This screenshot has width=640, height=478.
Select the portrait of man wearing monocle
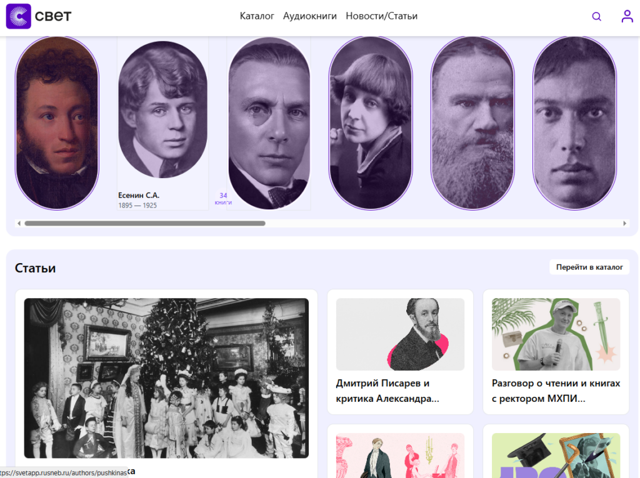269,124
